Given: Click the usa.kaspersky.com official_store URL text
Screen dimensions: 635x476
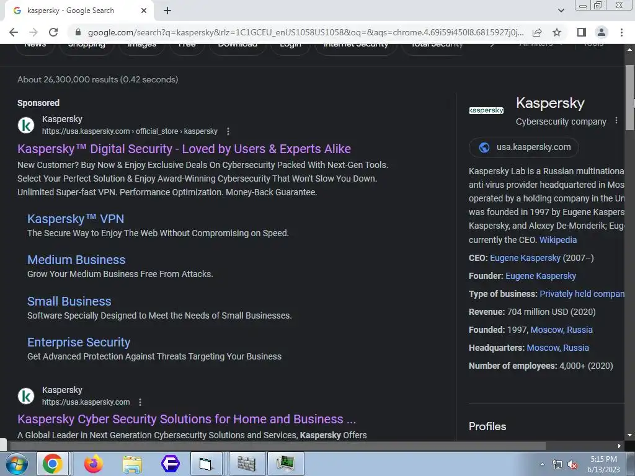Looking at the screenshot, I should point(130,131).
